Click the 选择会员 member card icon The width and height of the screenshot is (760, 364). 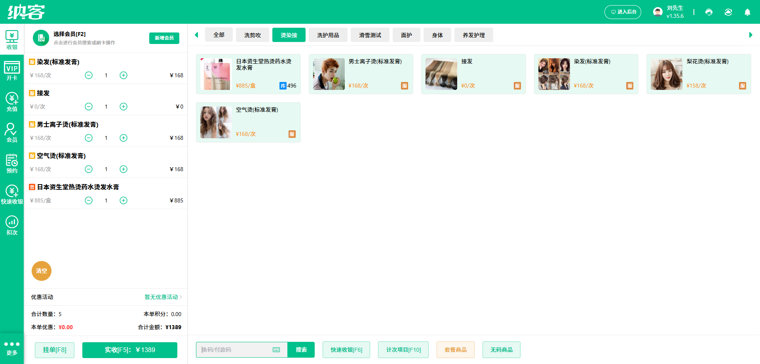(x=41, y=38)
